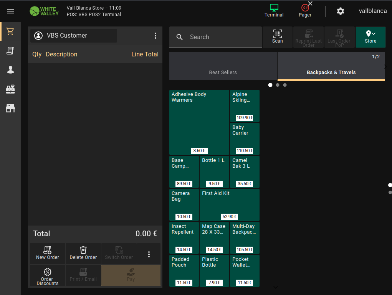Click the Terminal status icon
Viewport: 392px width, 295px height.
[x=274, y=11]
